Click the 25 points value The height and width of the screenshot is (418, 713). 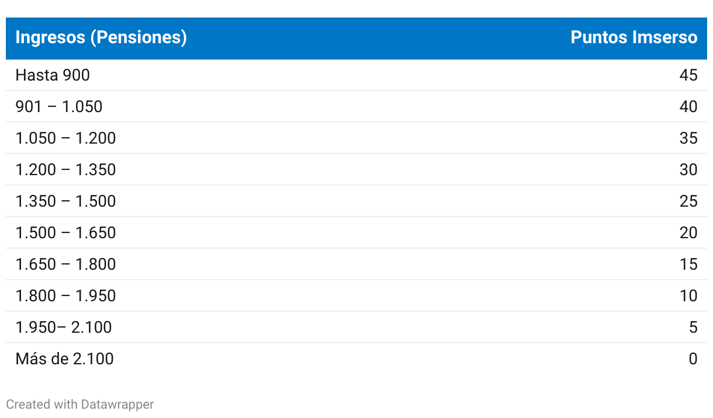click(x=688, y=201)
